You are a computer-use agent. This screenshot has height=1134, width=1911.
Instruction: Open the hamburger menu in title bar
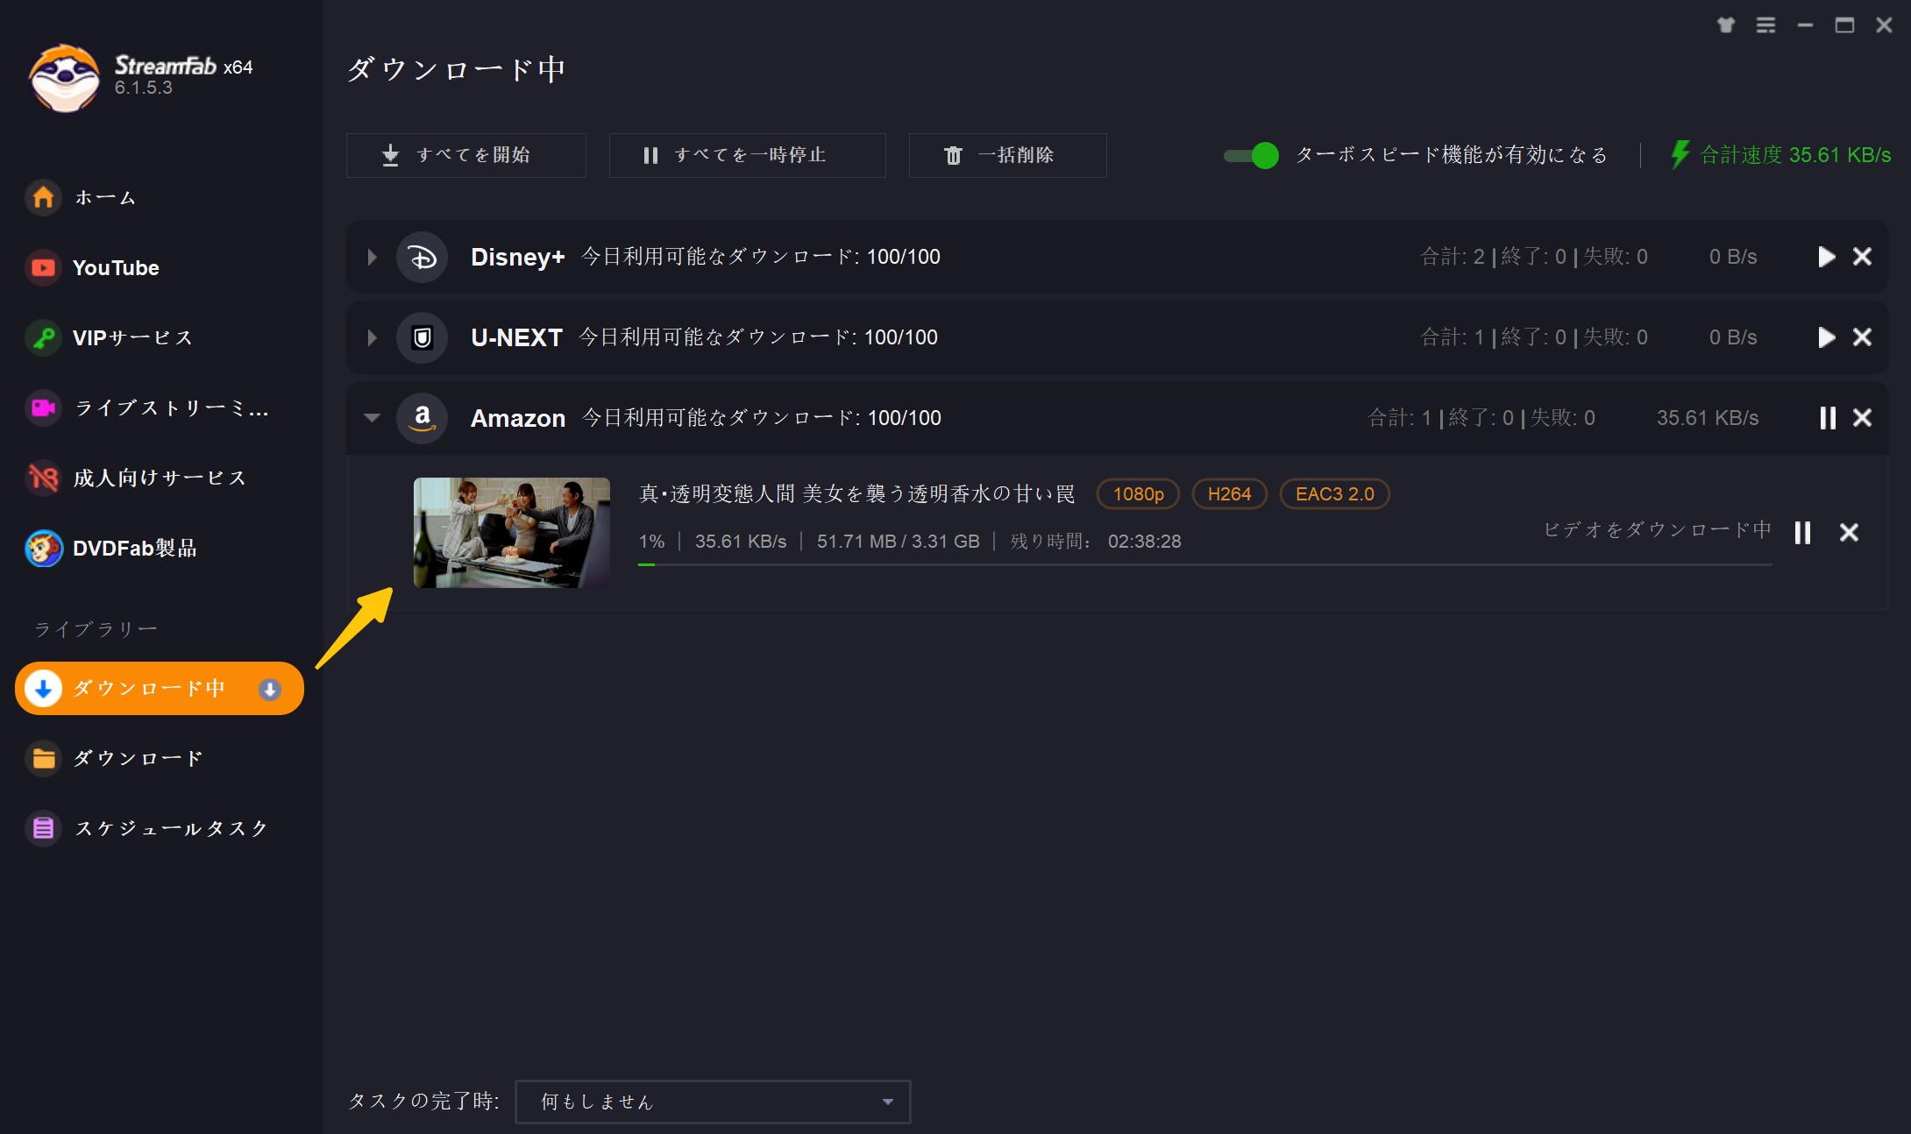[x=1765, y=25]
